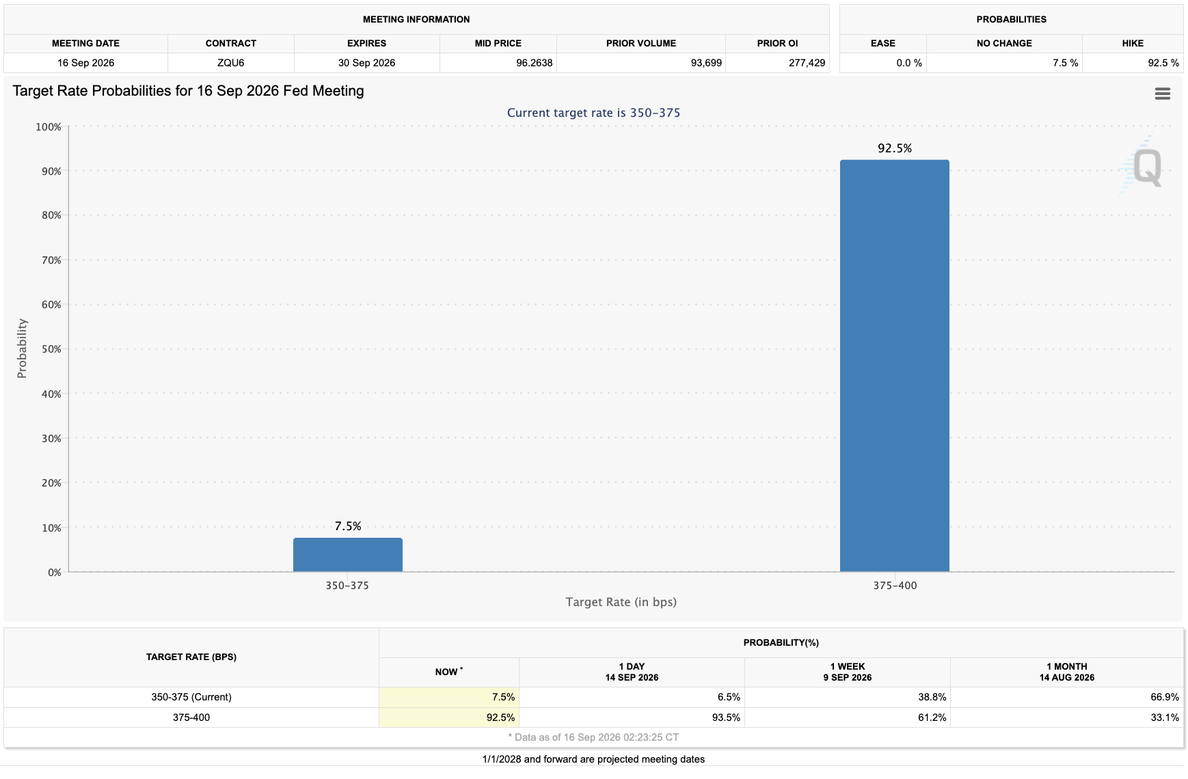This screenshot has height=779, width=1188.
Task: Click the ZQU6 contract cell
Action: [230, 63]
